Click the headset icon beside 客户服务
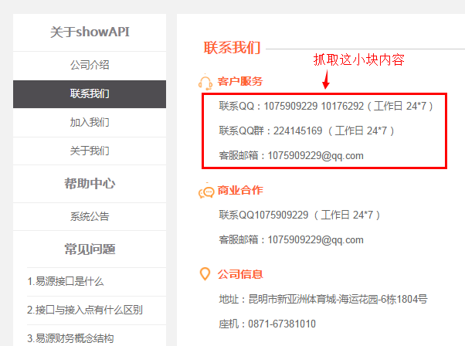 pos(205,82)
